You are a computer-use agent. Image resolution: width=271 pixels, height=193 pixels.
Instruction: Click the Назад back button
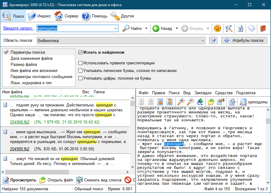(162, 28)
